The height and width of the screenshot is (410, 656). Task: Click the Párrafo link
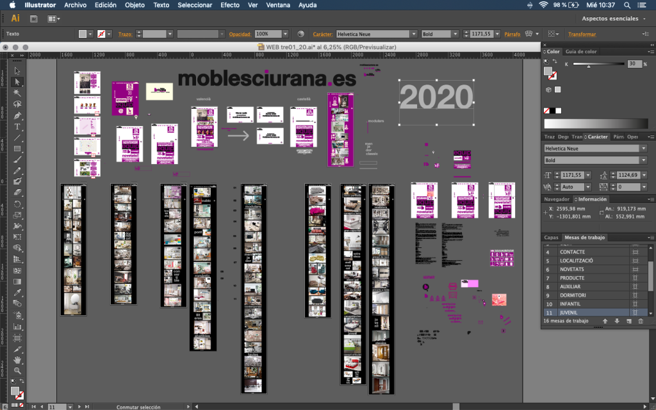(x=512, y=34)
